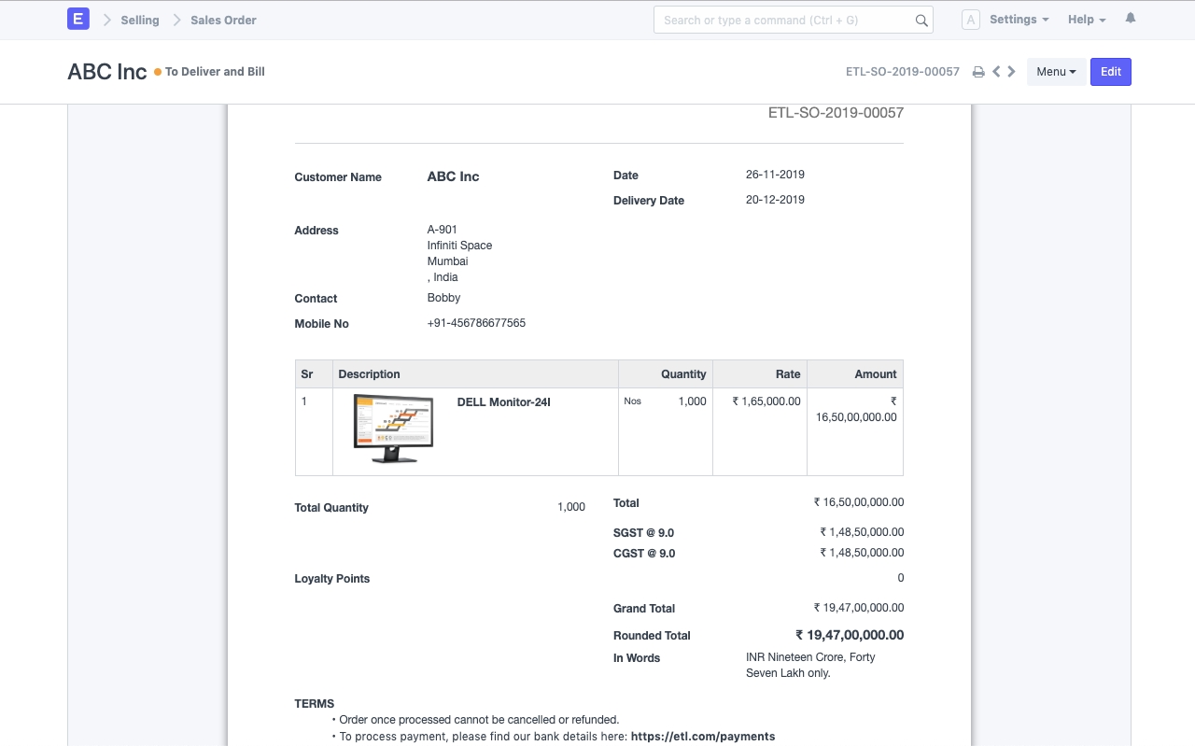Click the orange status indicator dot
1195x746 pixels.
tap(158, 72)
